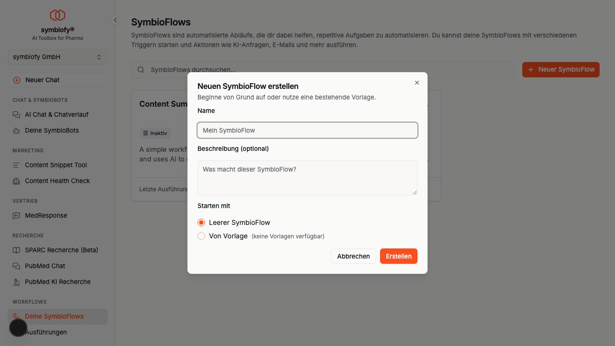Open MedResponse under Vertrieb

coord(47,215)
